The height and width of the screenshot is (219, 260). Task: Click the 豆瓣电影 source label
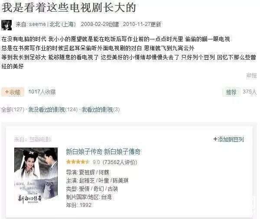(x=41, y=139)
